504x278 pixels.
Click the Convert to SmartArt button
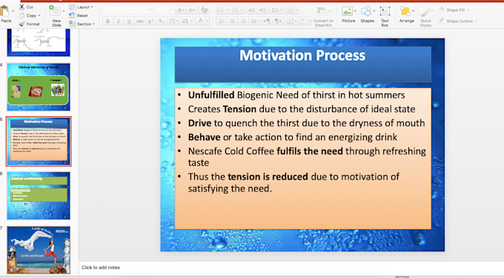click(322, 16)
